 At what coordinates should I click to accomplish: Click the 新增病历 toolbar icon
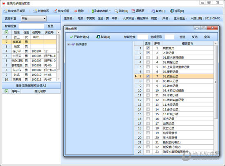tap(35, 11)
